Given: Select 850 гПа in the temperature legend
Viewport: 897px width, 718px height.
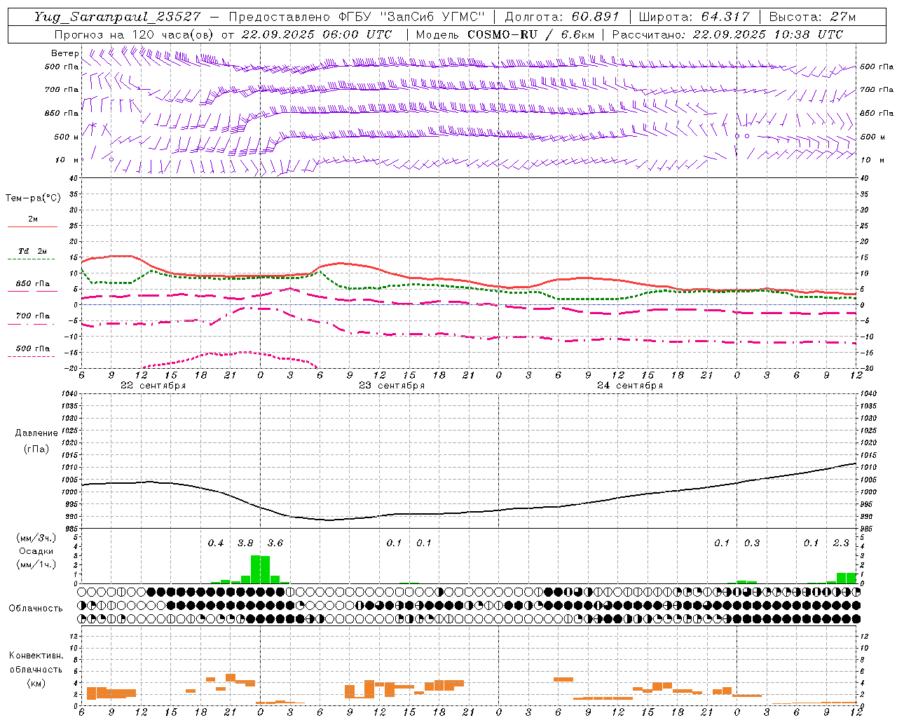Looking at the screenshot, I should click(x=33, y=283).
